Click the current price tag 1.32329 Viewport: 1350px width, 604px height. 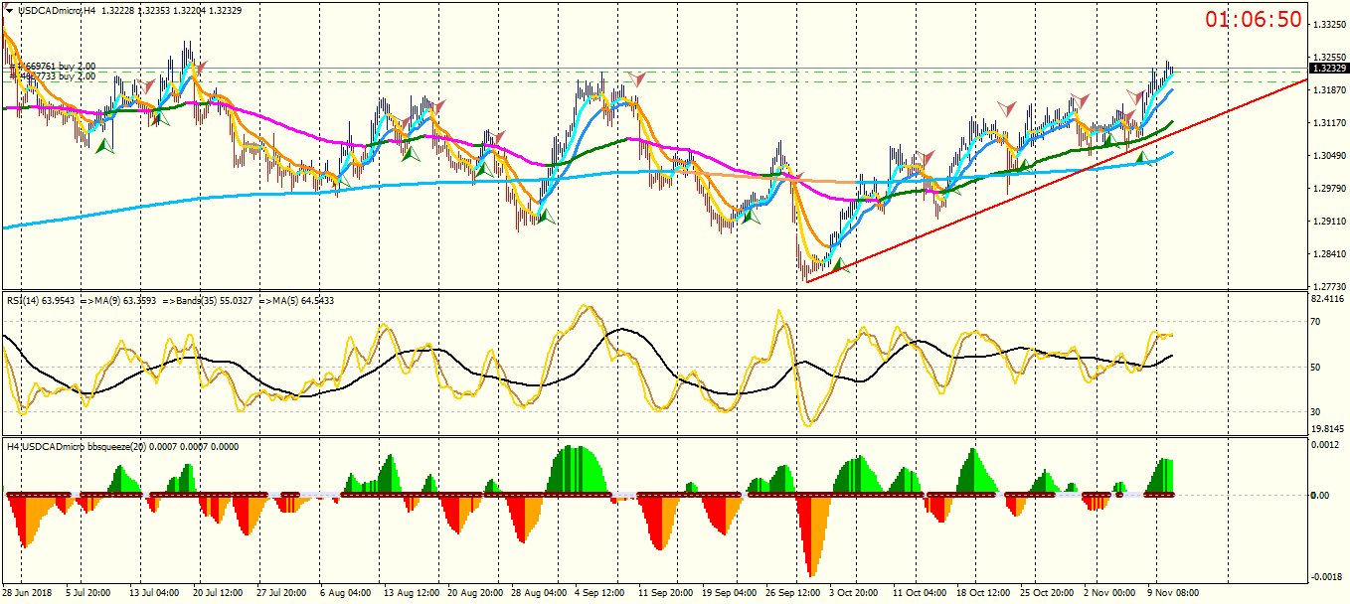(x=1328, y=69)
